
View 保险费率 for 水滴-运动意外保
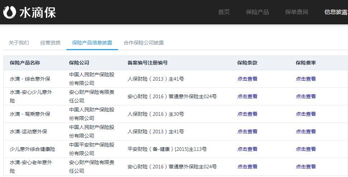(x=306, y=131)
